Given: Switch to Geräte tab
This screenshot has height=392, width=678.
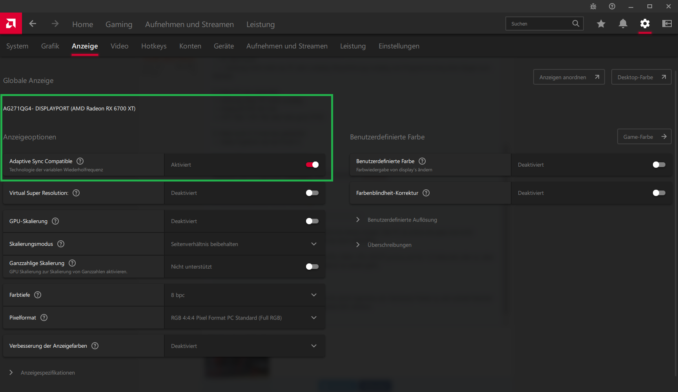Looking at the screenshot, I should point(224,46).
